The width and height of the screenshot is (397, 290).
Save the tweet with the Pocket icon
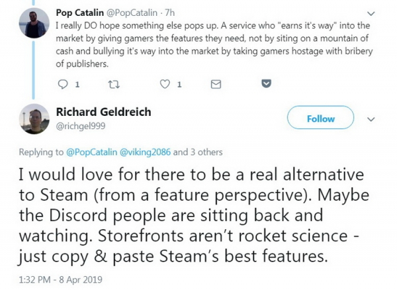click(x=266, y=84)
